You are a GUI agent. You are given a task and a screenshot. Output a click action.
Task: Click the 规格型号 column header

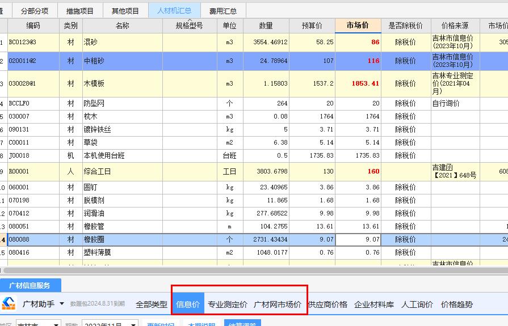(x=190, y=26)
